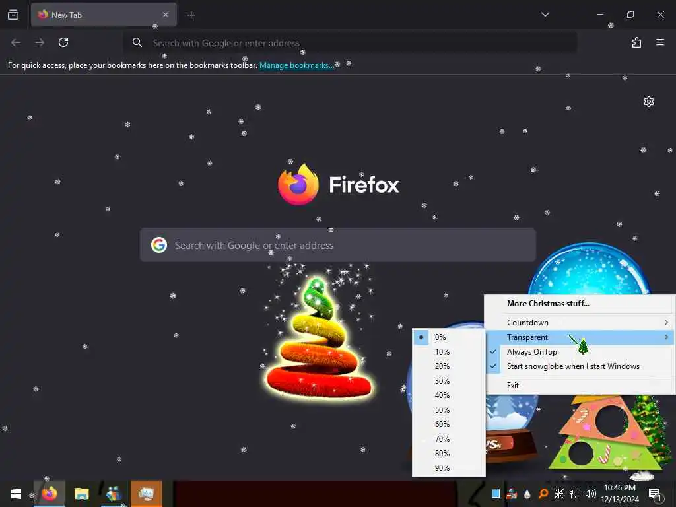Screen dimensions: 676x507
Task: Click the Firefox taskbar icon
Action: click(49, 494)
